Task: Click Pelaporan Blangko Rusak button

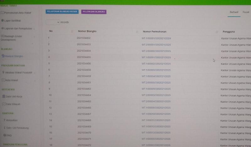Action: [62, 12]
